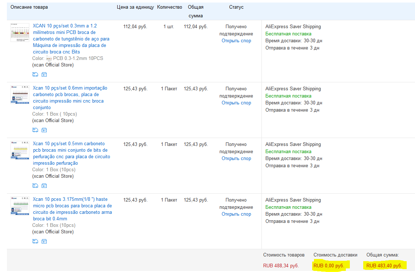415x272 pixels.
Task: Click 'Открыть спор' for the 0.5mm drill set
Action: [x=236, y=159]
